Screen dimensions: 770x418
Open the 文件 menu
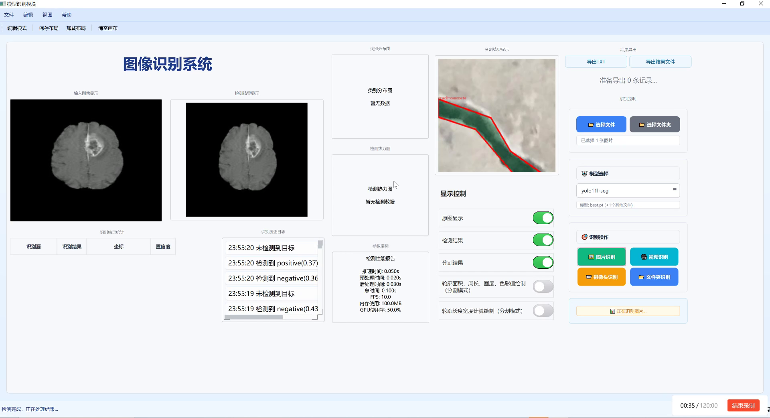pyautogui.click(x=9, y=15)
